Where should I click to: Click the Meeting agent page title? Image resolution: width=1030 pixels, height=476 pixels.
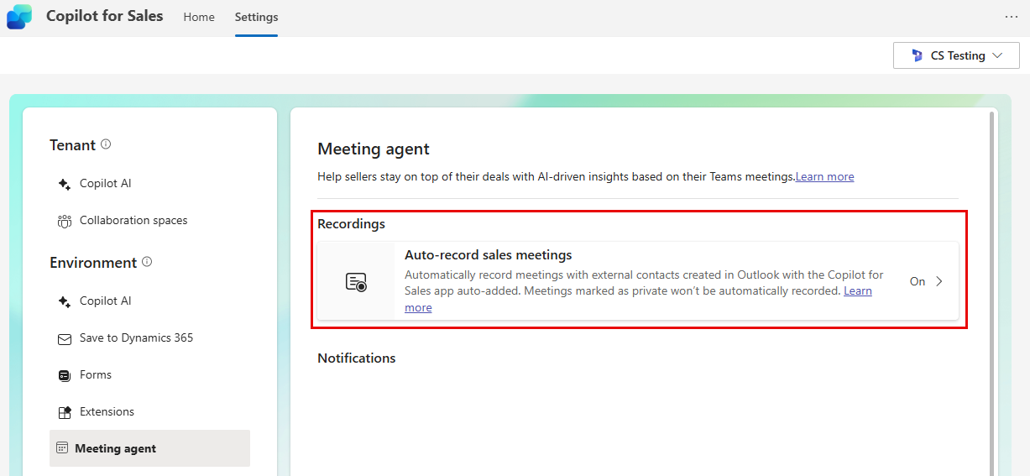[x=374, y=149]
